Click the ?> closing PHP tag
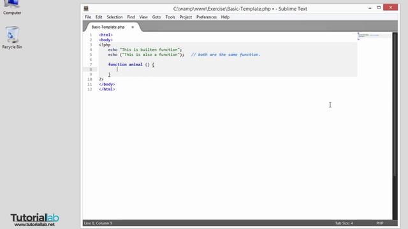 pos(101,79)
